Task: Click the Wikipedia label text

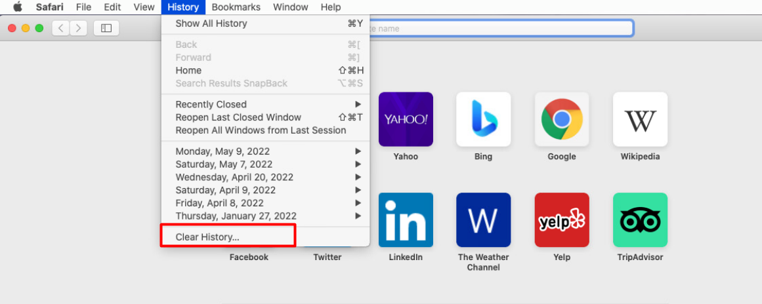Action: point(640,157)
